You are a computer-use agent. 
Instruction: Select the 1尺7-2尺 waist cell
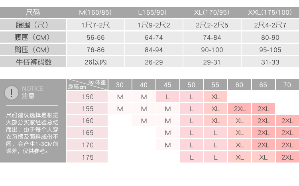[x=96, y=25]
